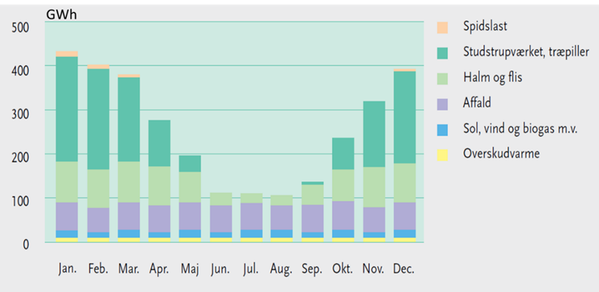Select the legend label 'Studstrupværket, træpiller'

point(527,53)
